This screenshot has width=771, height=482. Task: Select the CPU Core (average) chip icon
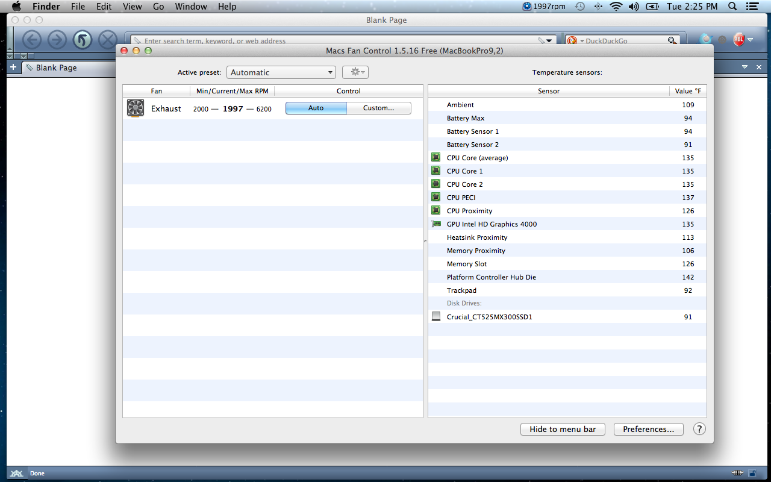point(436,157)
